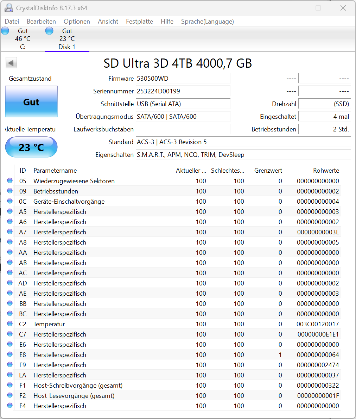Click the Schnittstelle field USB (Serial ATA)

point(183,104)
